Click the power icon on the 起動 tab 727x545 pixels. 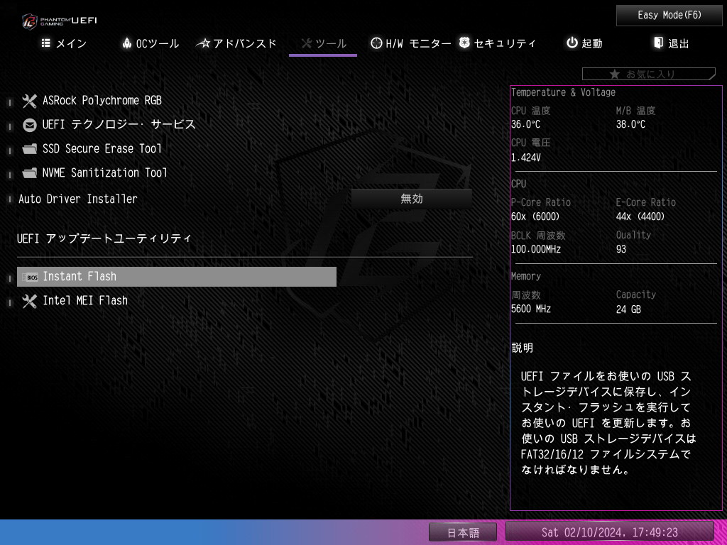572,43
